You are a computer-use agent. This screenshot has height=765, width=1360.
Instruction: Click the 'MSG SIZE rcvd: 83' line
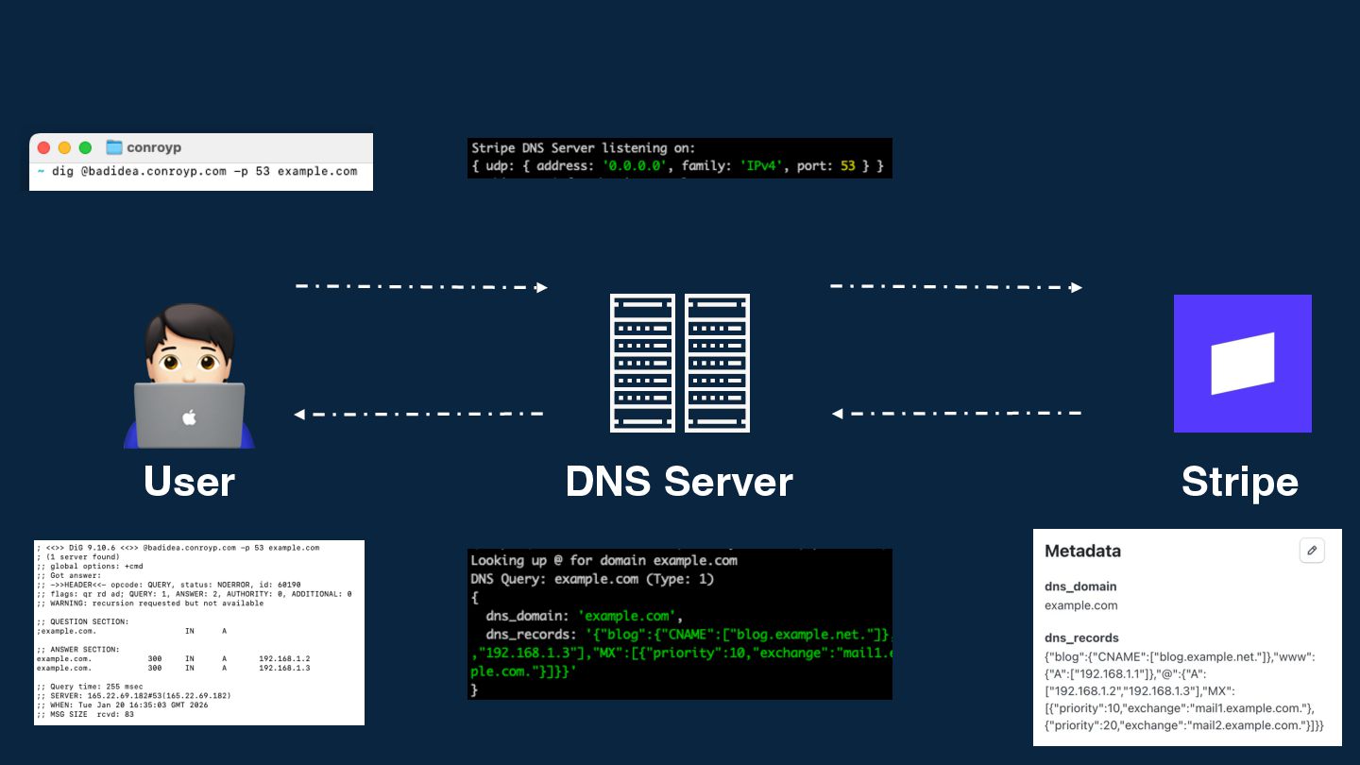(85, 714)
